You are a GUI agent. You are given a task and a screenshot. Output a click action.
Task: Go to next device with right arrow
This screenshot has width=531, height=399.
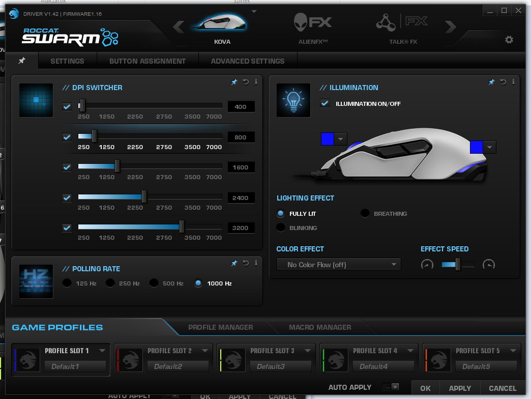(x=451, y=27)
